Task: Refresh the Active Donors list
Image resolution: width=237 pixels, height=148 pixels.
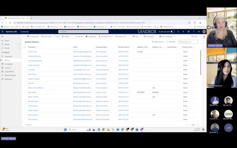Action: (x=79, y=37)
